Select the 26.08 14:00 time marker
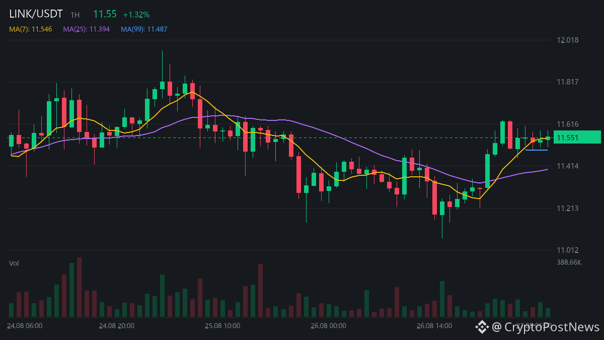 tap(434, 326)
